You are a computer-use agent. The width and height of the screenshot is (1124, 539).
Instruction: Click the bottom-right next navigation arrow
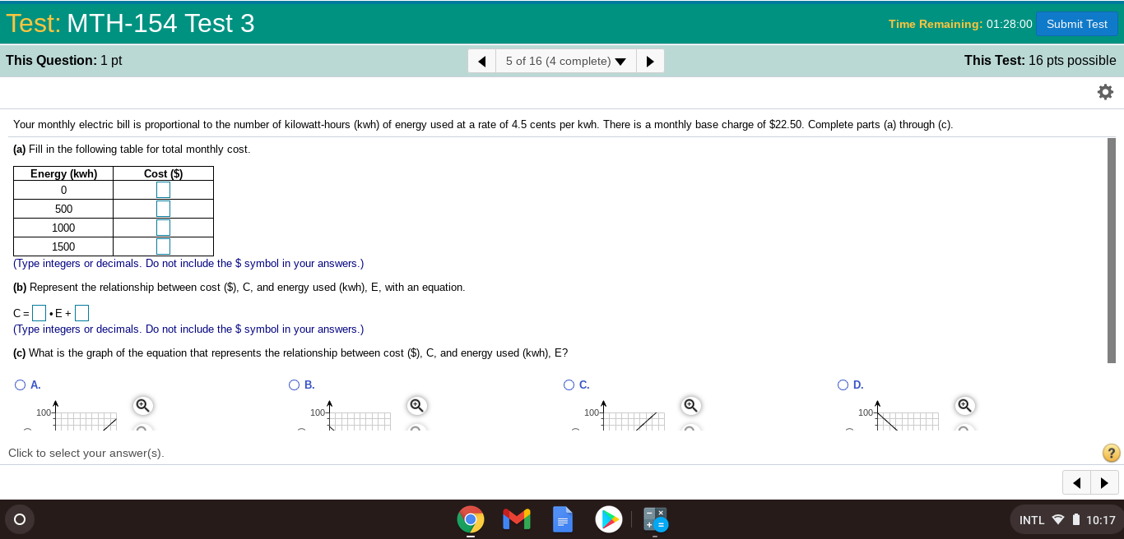[1104, 482]
